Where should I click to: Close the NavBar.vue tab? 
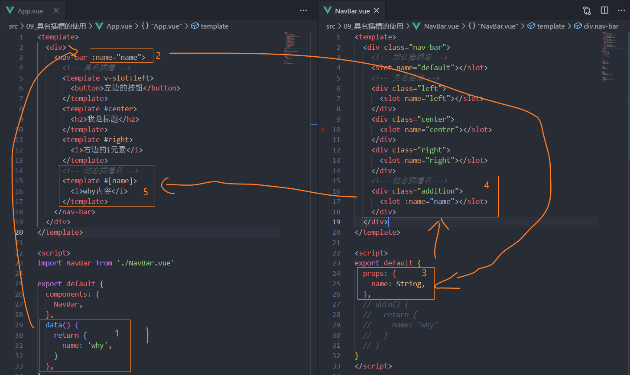(x=377, y=10)
